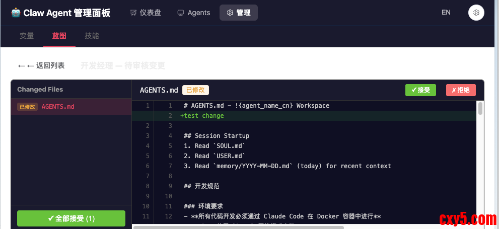Image resolution: width=499 pixels, height=229 pixels.
Task: Click 全部接受 (1) button
Action: (72, 218)
